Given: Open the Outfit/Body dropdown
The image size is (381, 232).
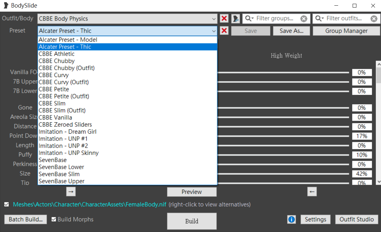Looking at the screenshot, I should tap(127, 19).
